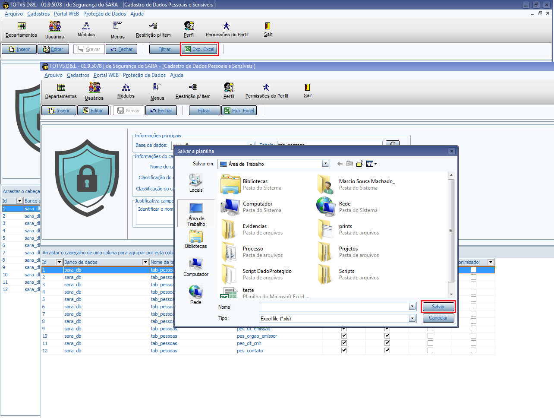Viewport: 554px width, 418px height.
Task: Select Bibliotecas in the places bar
Action: click(x=196, y=239)
